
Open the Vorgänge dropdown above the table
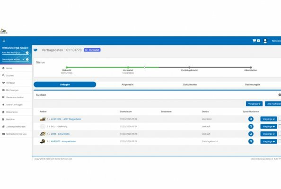click(254, 104)
